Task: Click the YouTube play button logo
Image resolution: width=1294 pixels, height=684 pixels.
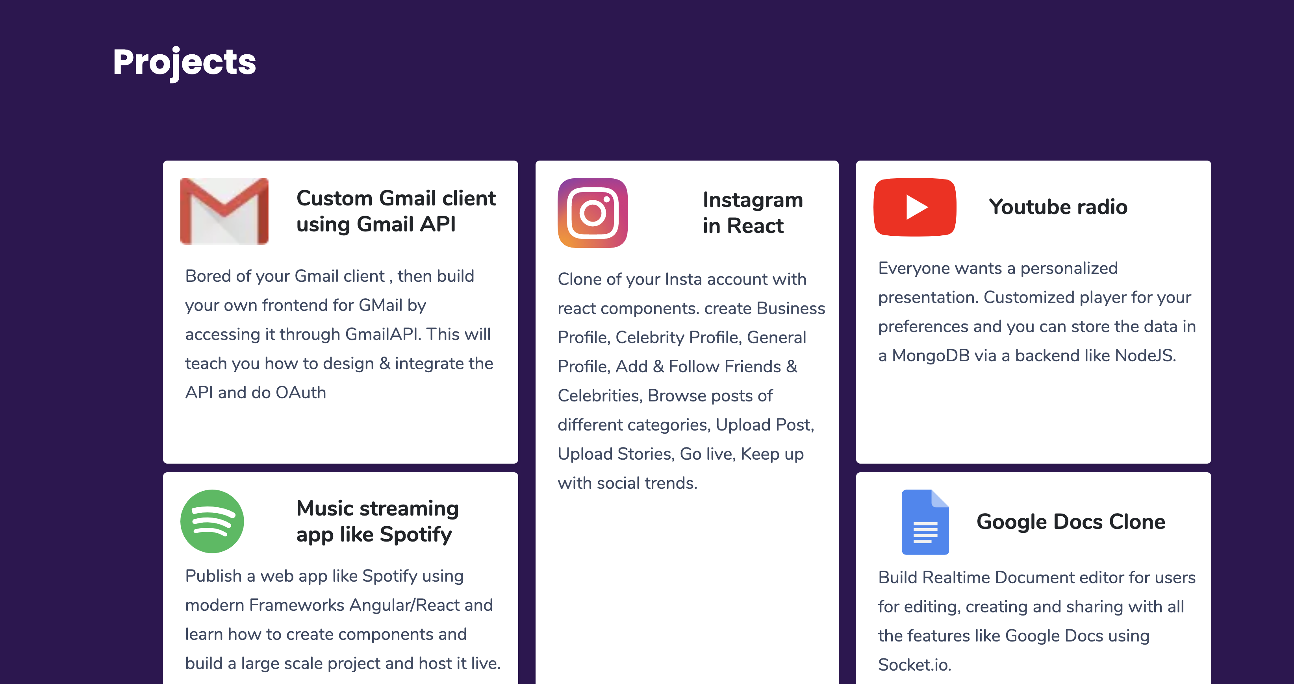Action: click(x=915, y=207)
